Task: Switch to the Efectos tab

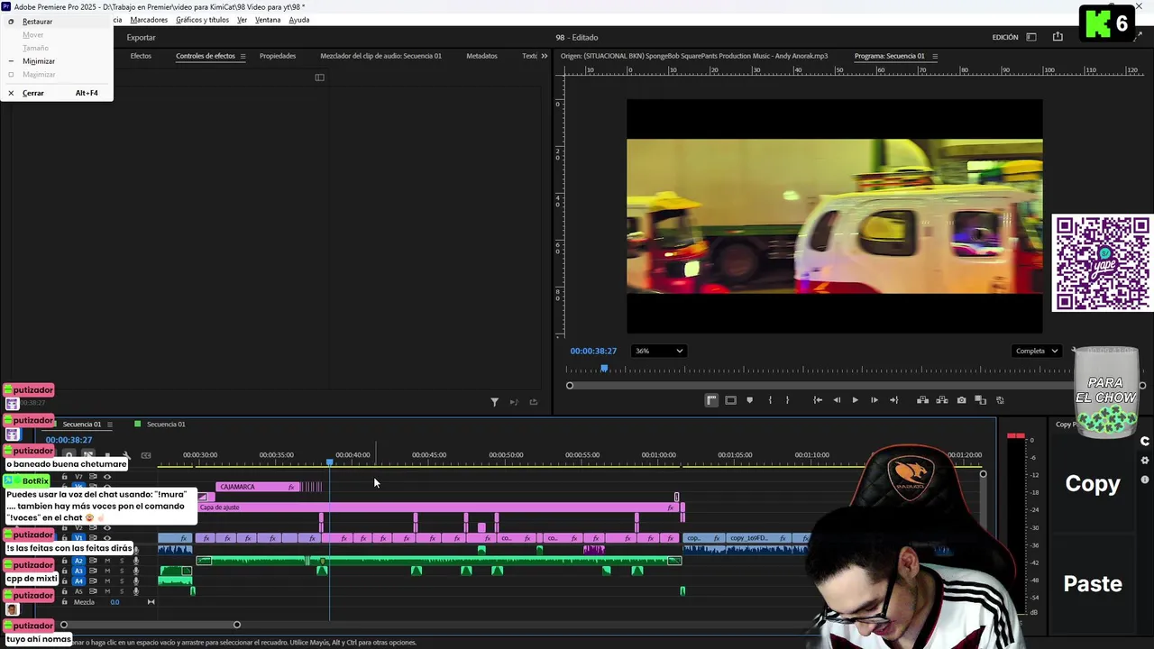Action: tap(141, 56)
